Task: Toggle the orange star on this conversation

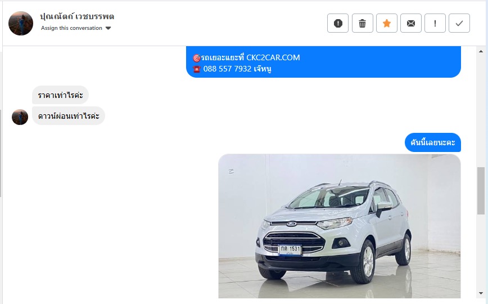Action: tap(387, 23)
